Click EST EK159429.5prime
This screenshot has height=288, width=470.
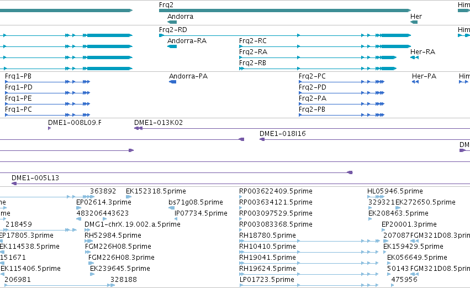(x=413, y=247)
